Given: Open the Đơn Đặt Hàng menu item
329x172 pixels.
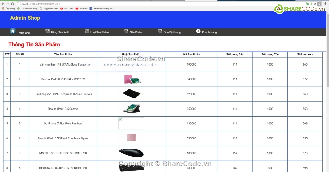Looking at the screenshot, I should (x=172, y=32).
